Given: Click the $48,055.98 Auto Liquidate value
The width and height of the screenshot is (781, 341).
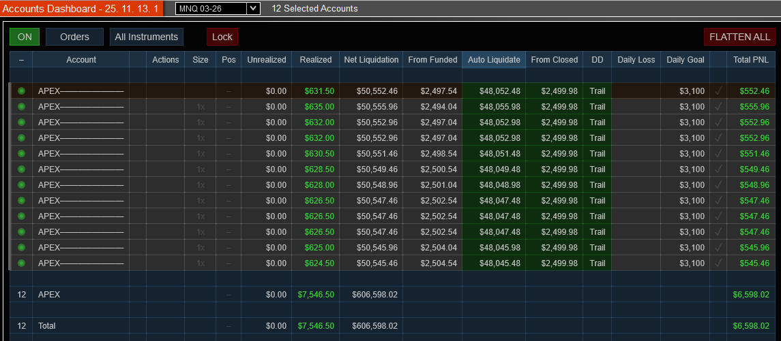Looking at the screenshot, I should click(499, 106).
